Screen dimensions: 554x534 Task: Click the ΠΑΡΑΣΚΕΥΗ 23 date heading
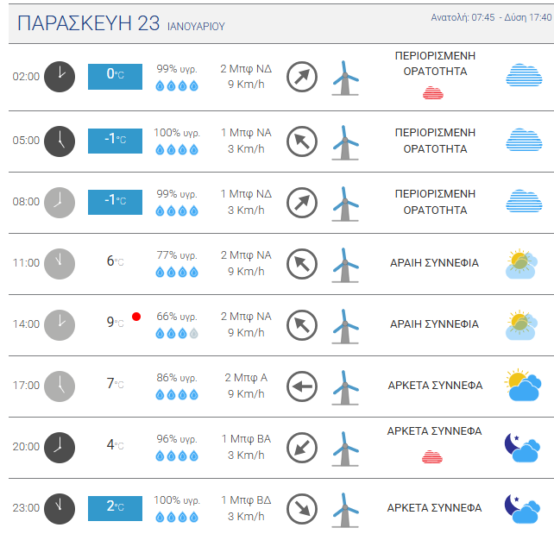tap(88, 24)
